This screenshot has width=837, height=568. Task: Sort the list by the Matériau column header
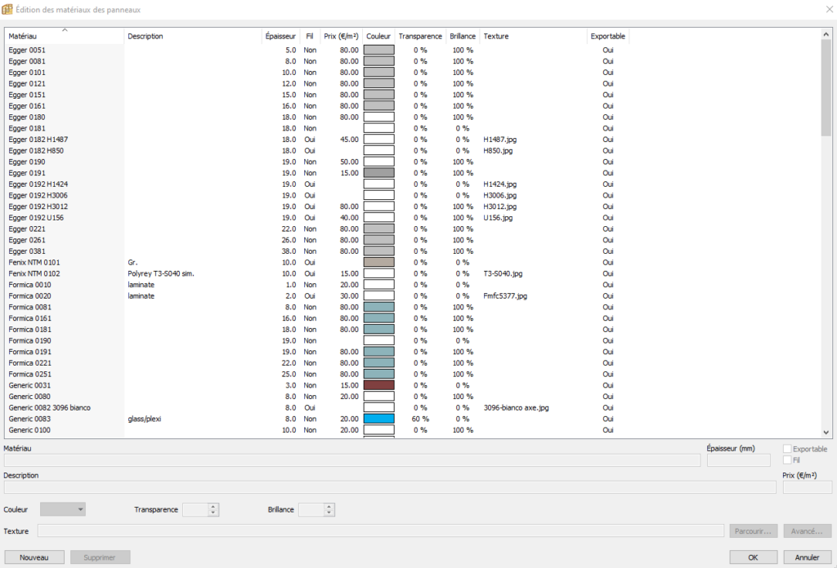tap(64, 36)
